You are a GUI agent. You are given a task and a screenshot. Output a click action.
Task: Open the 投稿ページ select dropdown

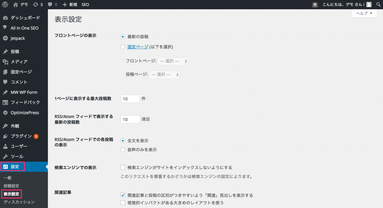[165, 74]
